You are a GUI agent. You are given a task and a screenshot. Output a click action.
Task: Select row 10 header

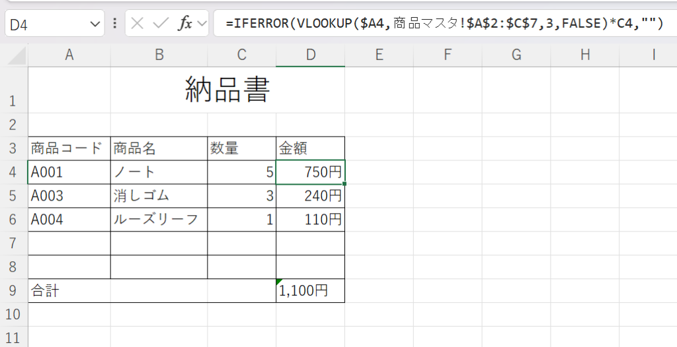(x=14, y=315)
